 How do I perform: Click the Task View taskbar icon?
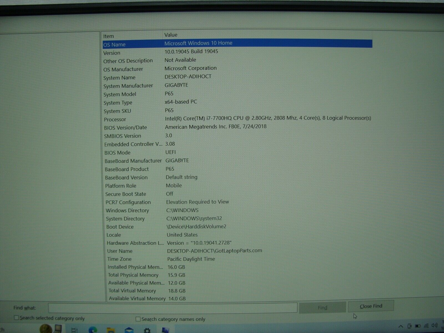74,330
